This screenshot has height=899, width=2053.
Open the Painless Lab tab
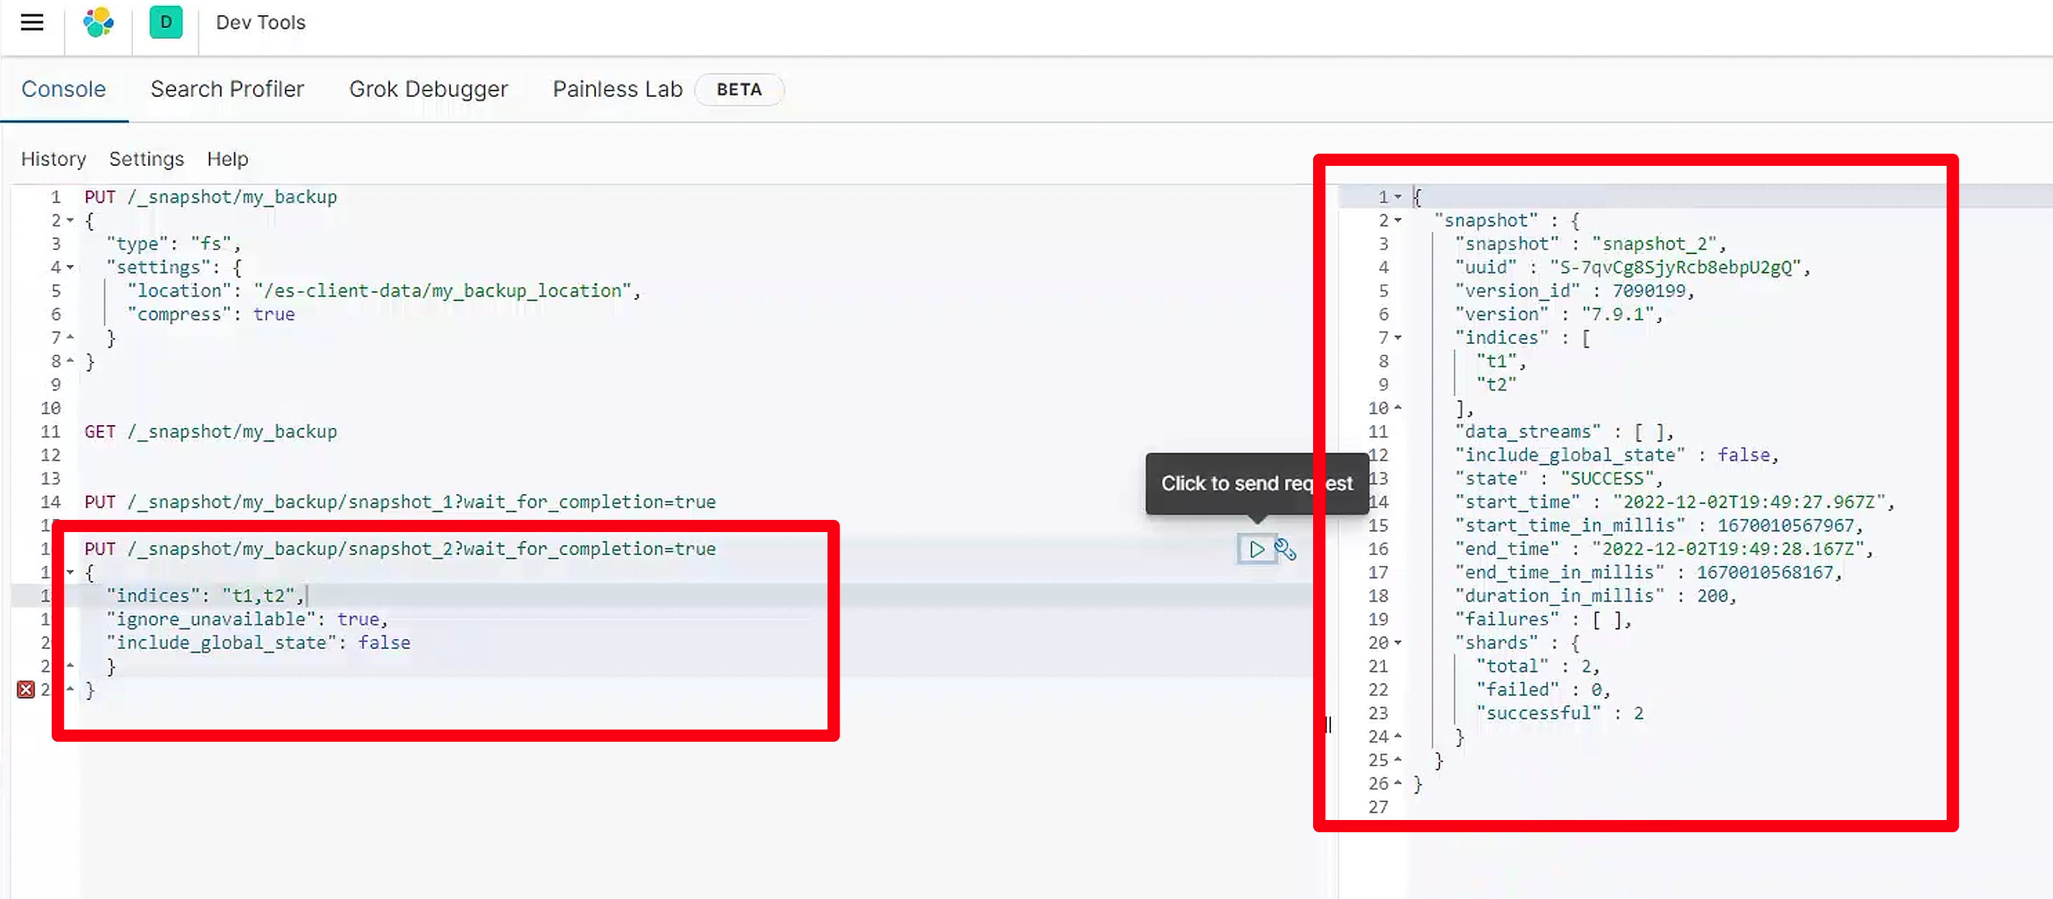click(x=617, y=89)
